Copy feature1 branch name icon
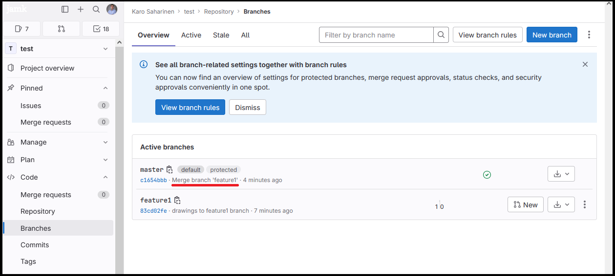 (x=177, y=200)
